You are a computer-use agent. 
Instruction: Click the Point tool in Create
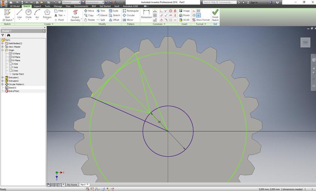click(x=59, y=20)
